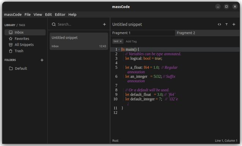
Task: Click the 12:43 timestamp on snippet card
Action: click(x=103, y=46)
